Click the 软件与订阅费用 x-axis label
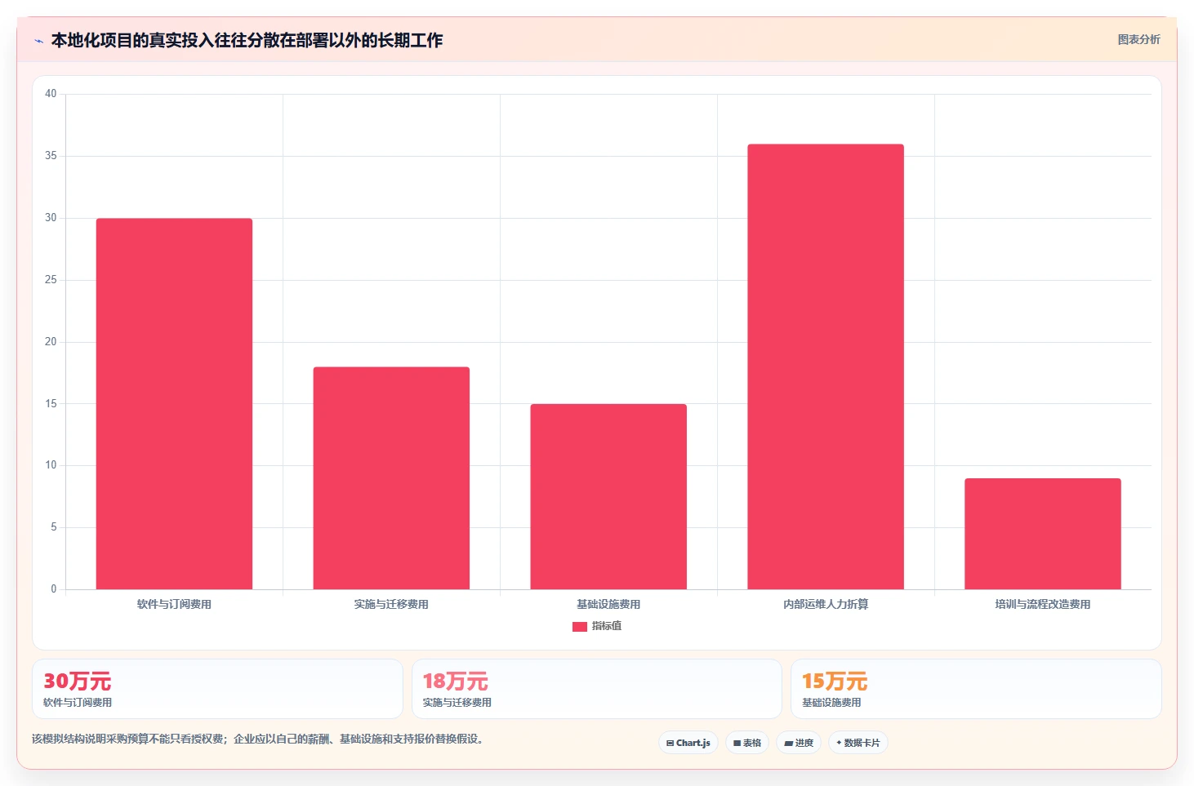The width and height of the screenshot is (1194, 786). point(174,604)
